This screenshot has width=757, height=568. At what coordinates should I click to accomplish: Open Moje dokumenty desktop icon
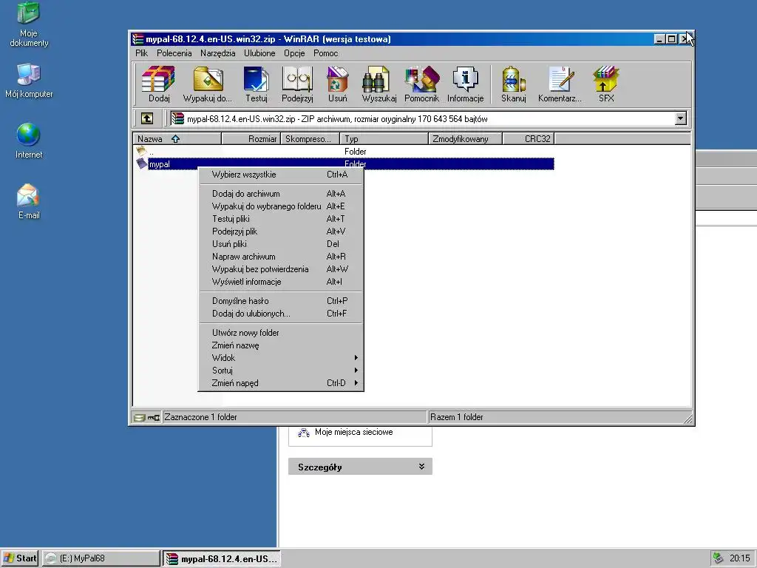coord(29,24)
